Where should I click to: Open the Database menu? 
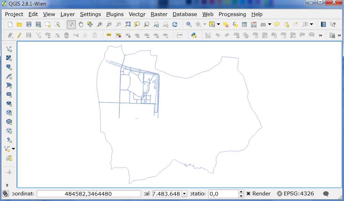pyautogui.click(x=185, y=14)
